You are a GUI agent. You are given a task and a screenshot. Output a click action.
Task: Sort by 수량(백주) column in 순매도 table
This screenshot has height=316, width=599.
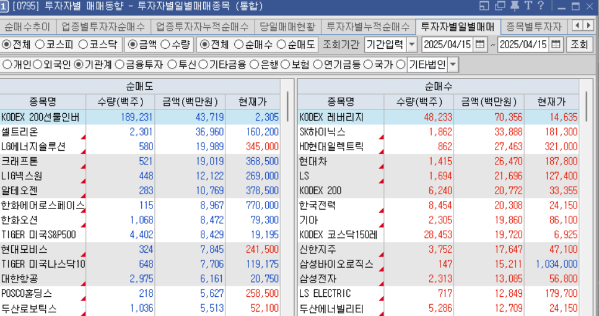point(120,102)
